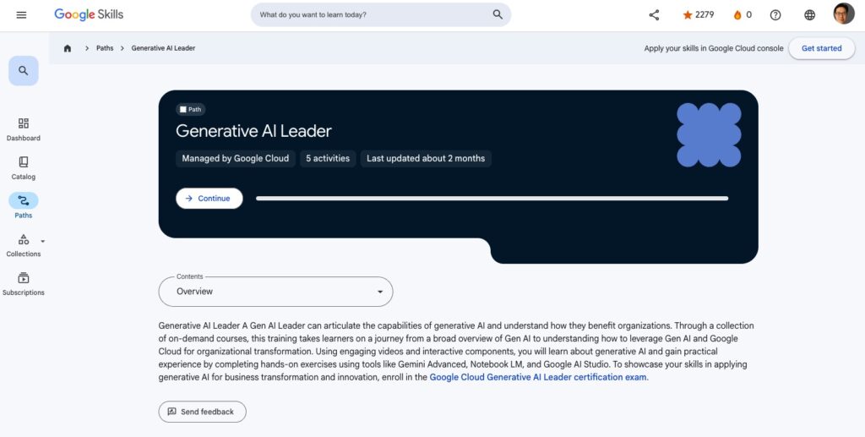The width and height of the screenshot is (865, 437).
Task: Expand the Collections sidebar arrow
Action: (43, 241)
